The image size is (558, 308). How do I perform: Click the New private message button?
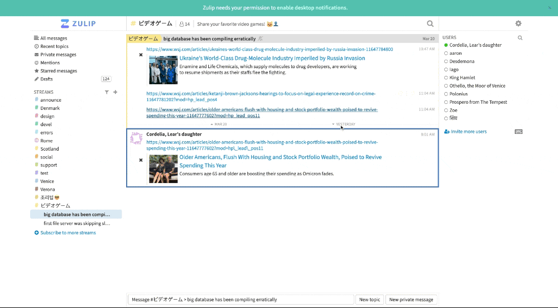point(411,300)
